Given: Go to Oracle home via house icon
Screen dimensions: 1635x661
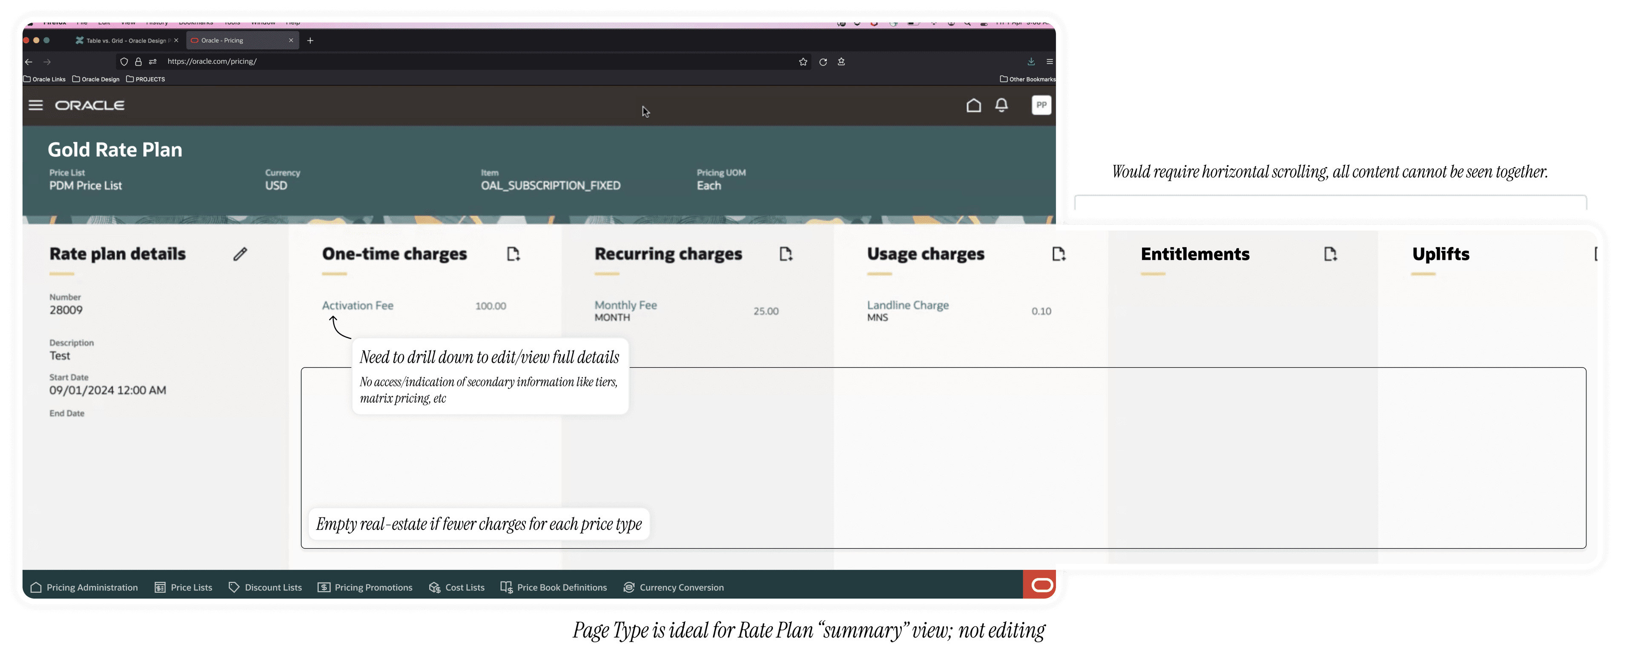Looking at the screenshot, I should [x=973, y=105].
